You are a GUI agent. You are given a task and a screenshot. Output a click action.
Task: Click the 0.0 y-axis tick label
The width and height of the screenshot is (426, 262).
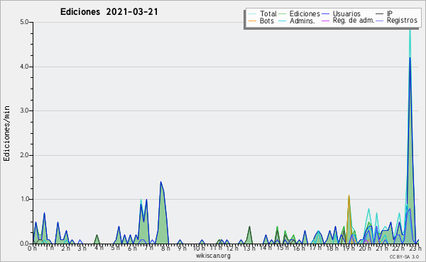pos(24,244)
